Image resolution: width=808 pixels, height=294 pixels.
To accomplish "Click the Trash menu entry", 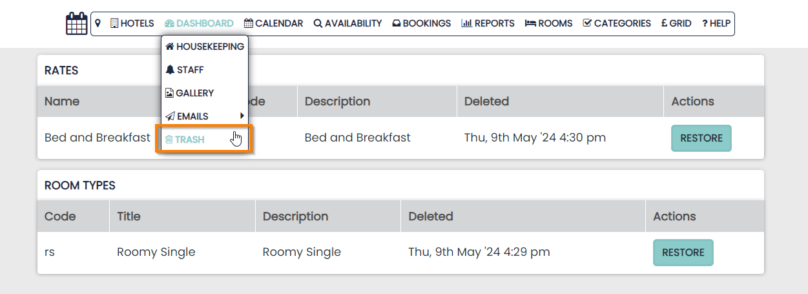I will tap(190, 140).
